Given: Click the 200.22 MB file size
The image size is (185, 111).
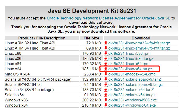Looking at the screenshot, I should point(91,100).
